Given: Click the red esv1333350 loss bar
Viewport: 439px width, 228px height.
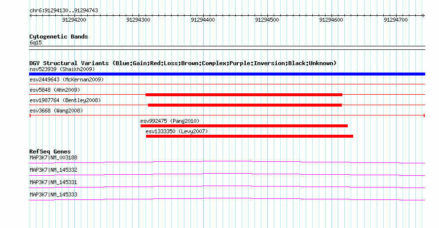Looking at the screenshot, I should point(250,136).
